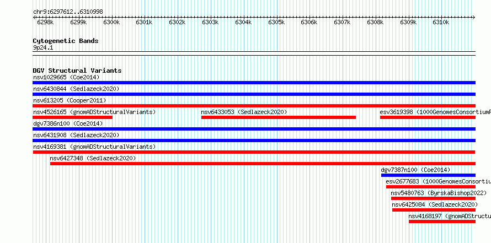Screen dimensions: 491x243
Task: Click the DGV Structural Variants track title
Action: [77, 71]
